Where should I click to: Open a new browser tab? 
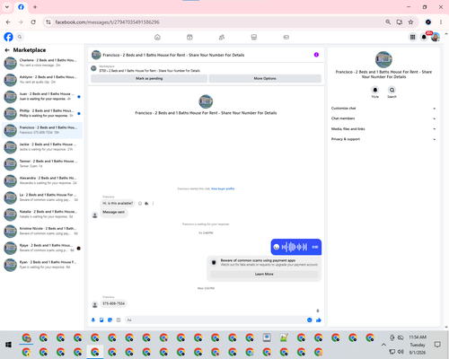tap(35, 7)
